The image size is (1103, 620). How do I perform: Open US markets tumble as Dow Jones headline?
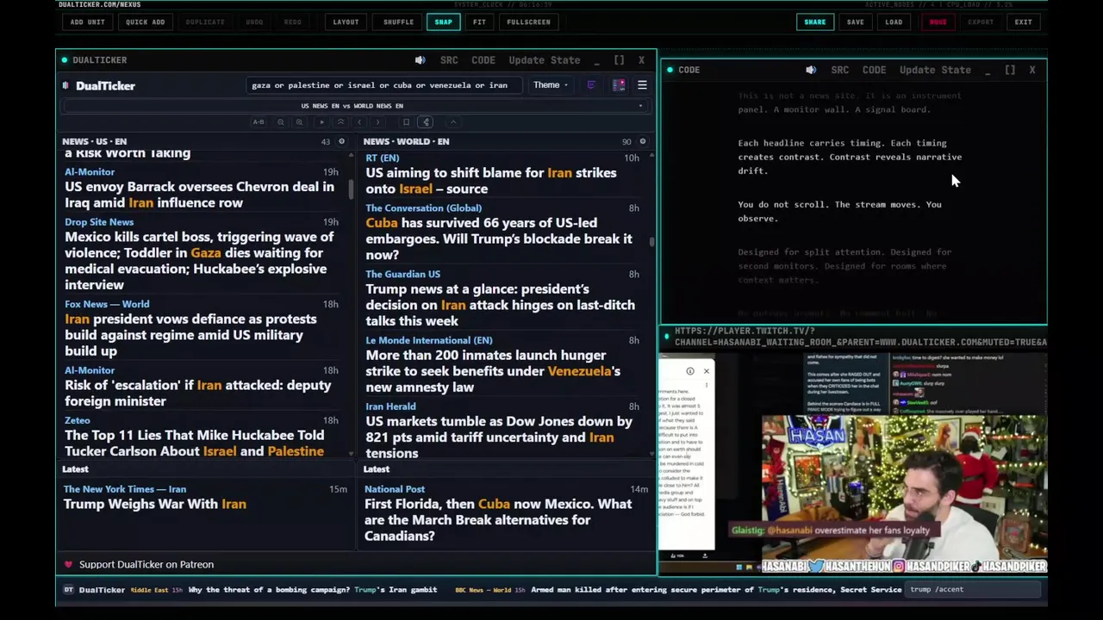point(499,437)
